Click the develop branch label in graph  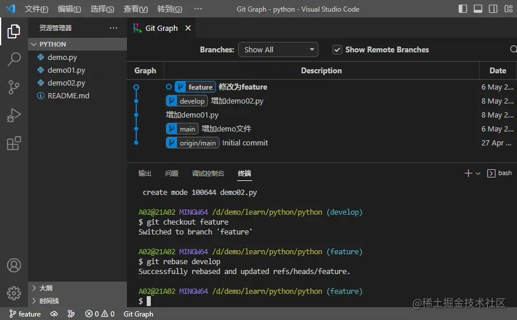[187, 101]
